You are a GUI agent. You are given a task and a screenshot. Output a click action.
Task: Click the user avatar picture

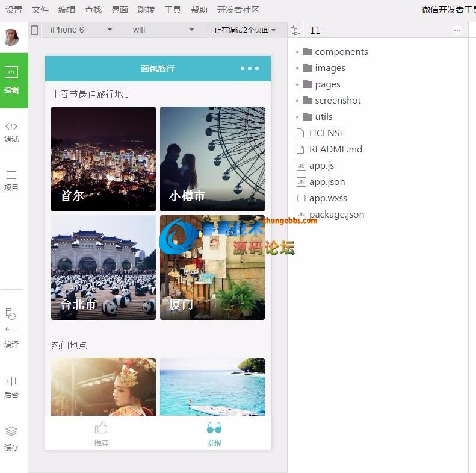click(x=11, y=37)
